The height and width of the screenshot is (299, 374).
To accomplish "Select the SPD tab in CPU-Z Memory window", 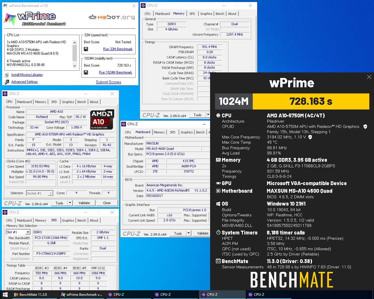I will 192,14.
